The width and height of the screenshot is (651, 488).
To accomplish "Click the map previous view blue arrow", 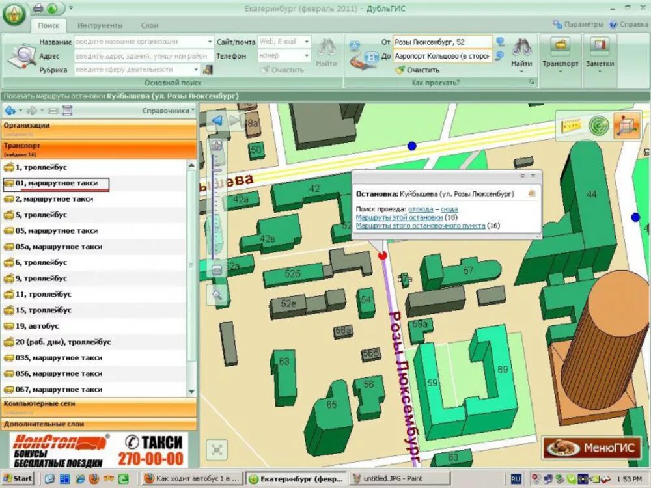I will pos(217,121).
